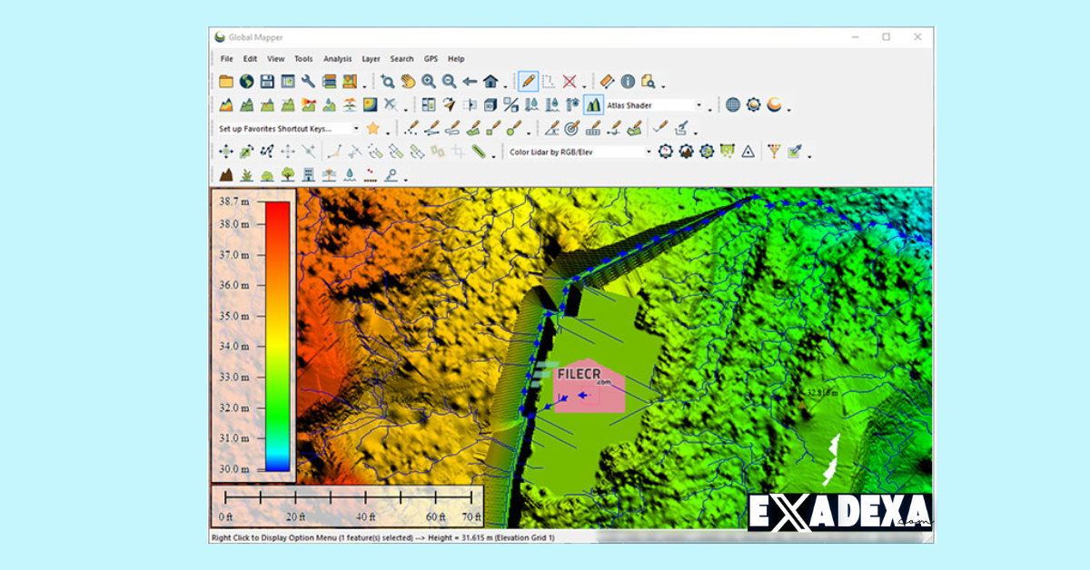Open the Overlay Control Center
Screen dimensions: 1090x570
click(x=286, y=81)
